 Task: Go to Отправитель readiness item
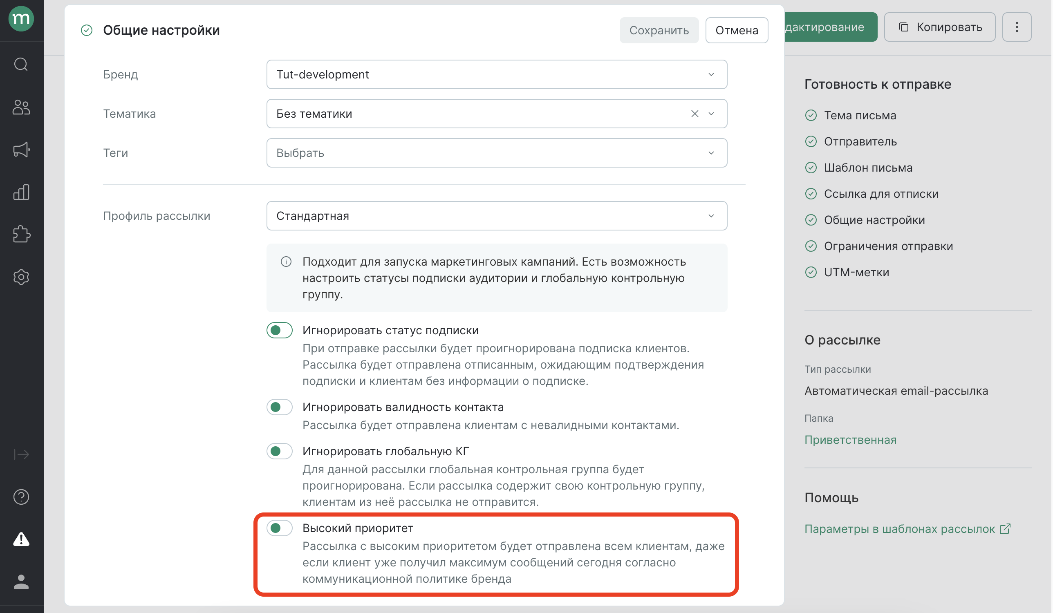pyautogui.click(x=861, y=142)
